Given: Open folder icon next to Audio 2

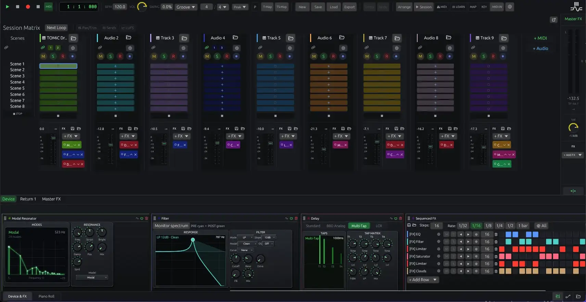Looking at the screenshot, I should coord(129,38).
